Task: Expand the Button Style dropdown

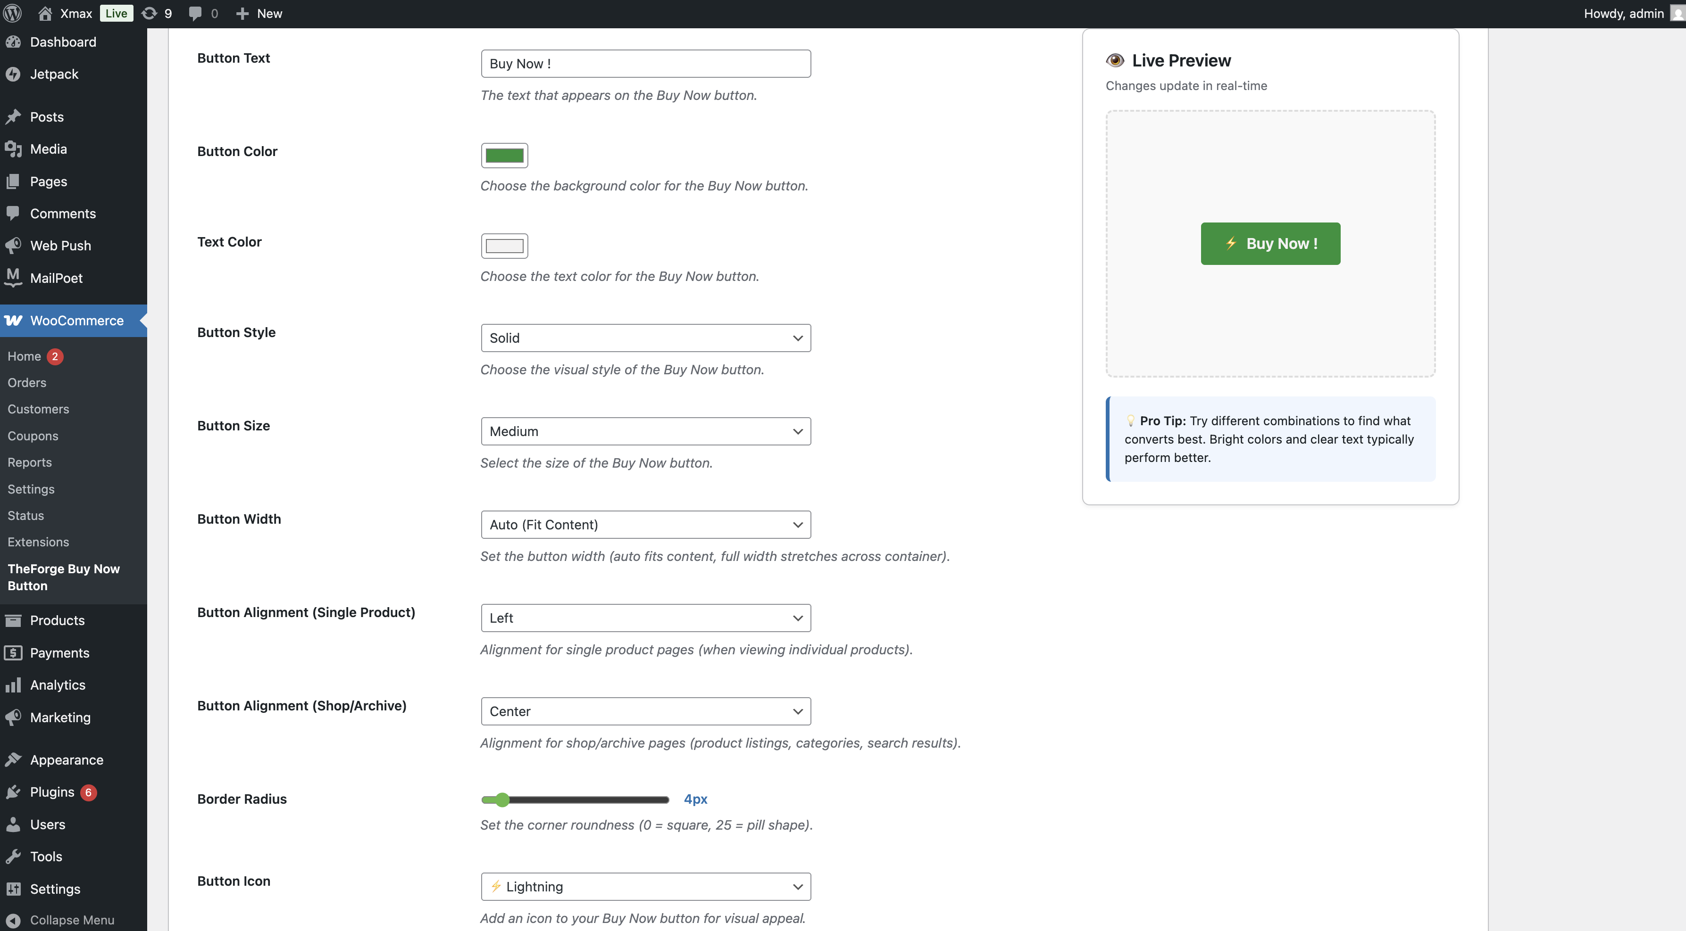Action: tap(645, 338)
